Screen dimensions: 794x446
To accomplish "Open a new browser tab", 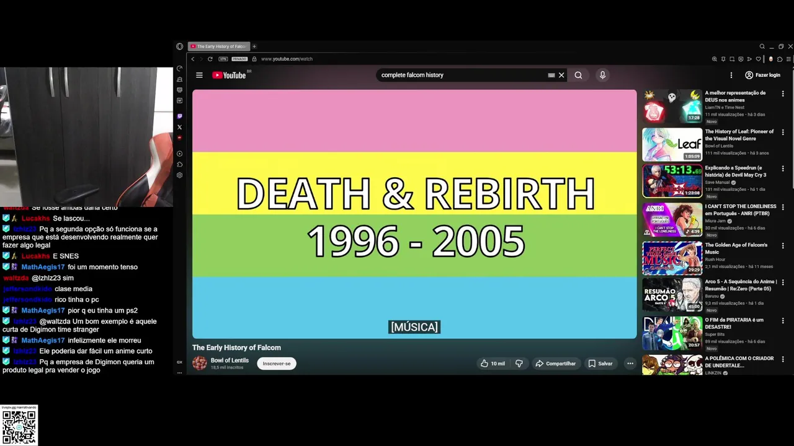I will point(254,46).
